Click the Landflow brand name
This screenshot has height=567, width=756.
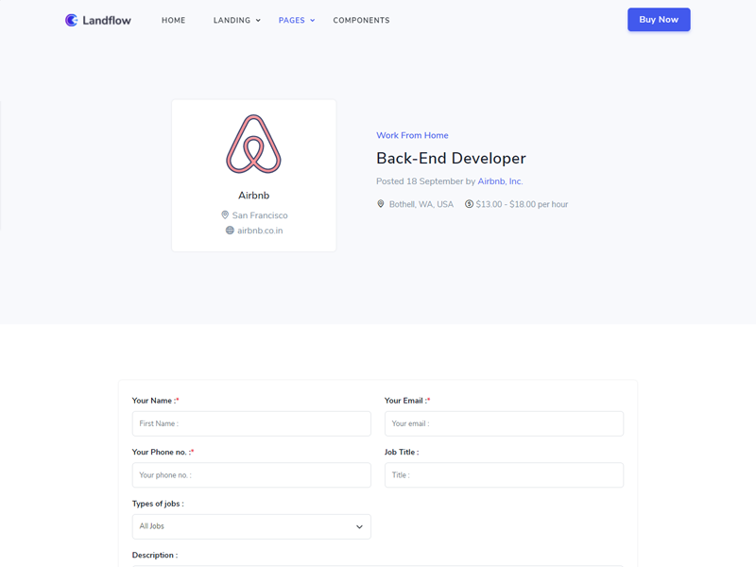click(107, 20)
